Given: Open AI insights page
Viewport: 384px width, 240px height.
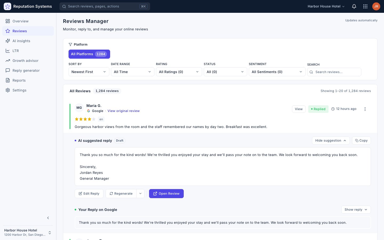Looking at the screenshot, I should click(28, 41).
